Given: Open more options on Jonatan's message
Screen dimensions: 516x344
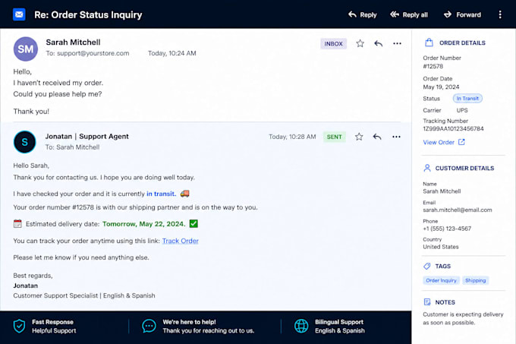Looking at the screenshot, I should [396, 137].
